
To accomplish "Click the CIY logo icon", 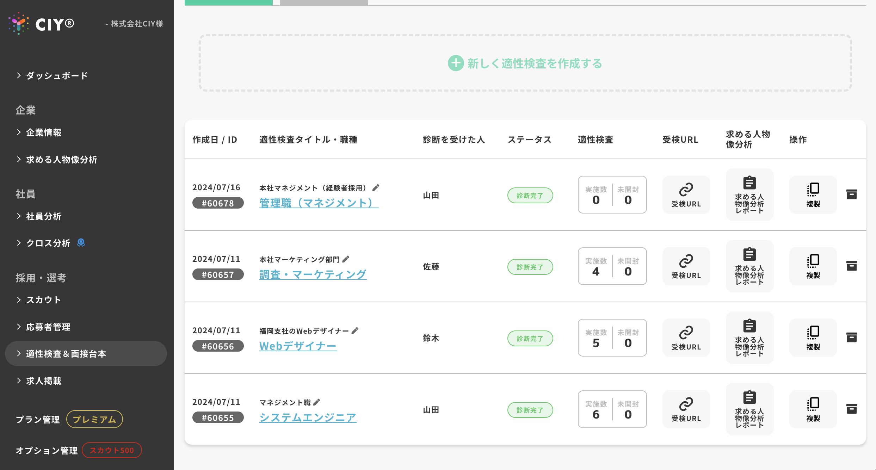I will [x=18, y=24].
